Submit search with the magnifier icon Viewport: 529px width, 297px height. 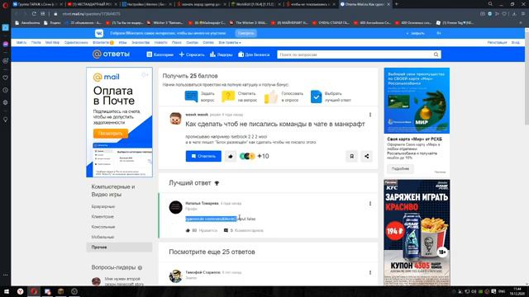[436, 54]
